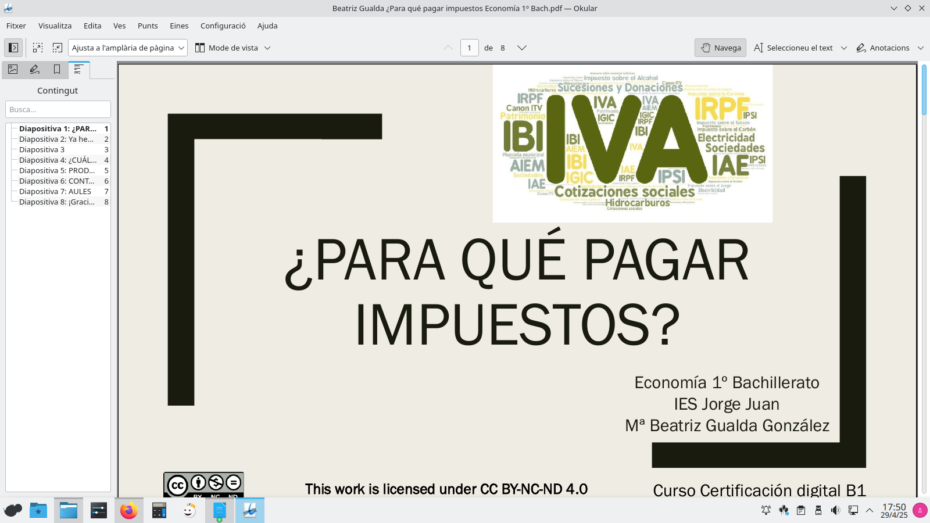Open the 'Ajusta a l'amplària de pàgina' zoom dropdown
This screenshot has width=930, height=523.
click(128, 48)
